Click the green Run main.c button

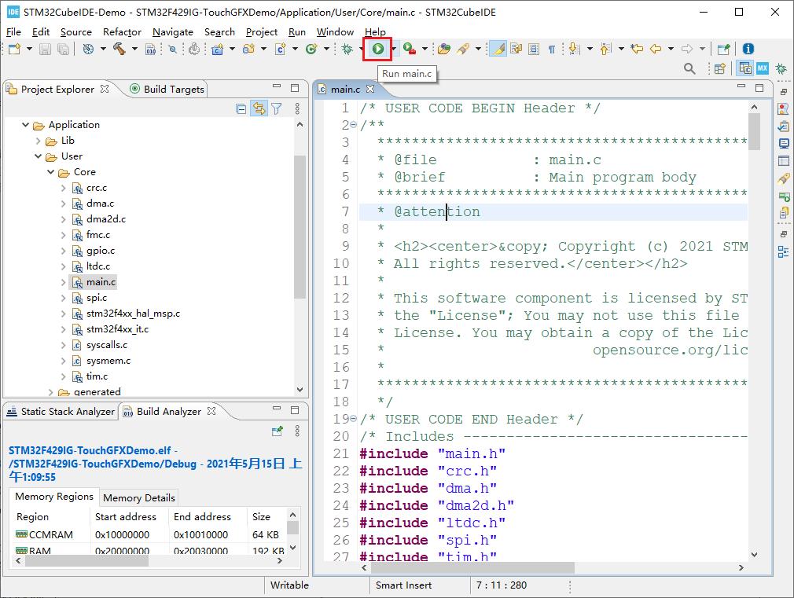coord(378,49)
